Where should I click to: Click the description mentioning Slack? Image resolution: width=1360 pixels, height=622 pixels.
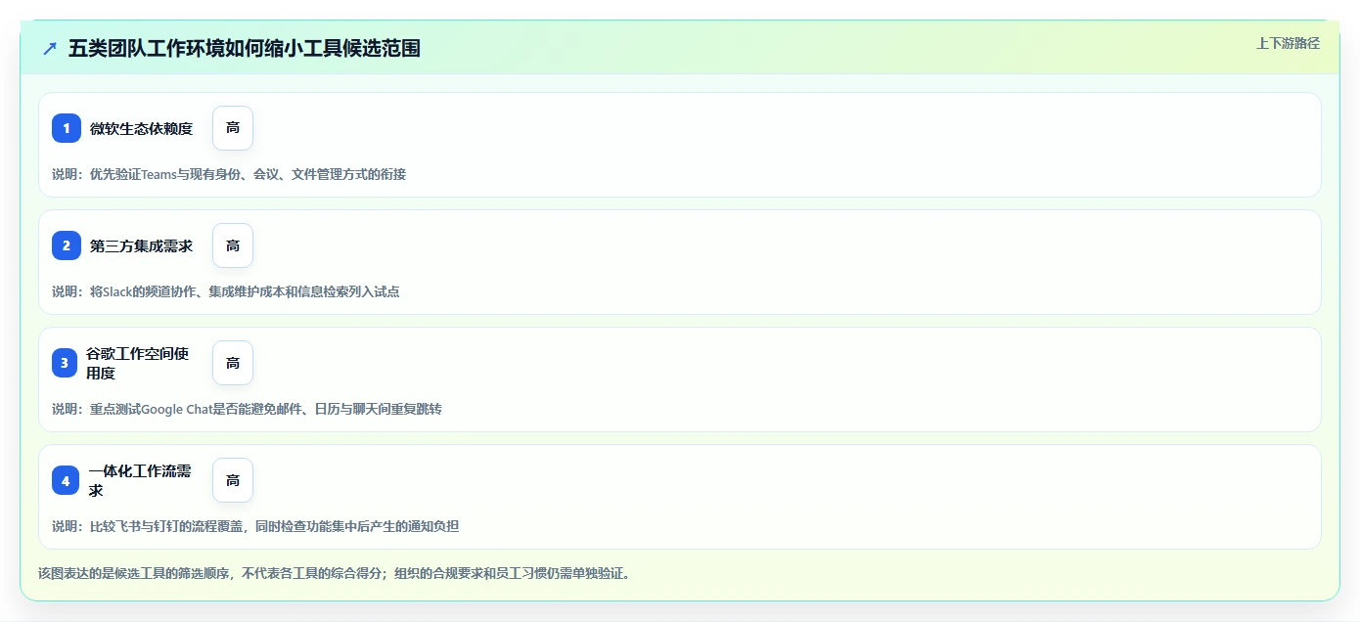(x=226, y=291)
